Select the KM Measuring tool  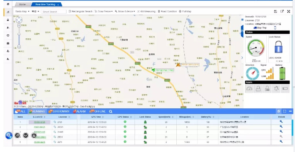(x=147, y=12)
